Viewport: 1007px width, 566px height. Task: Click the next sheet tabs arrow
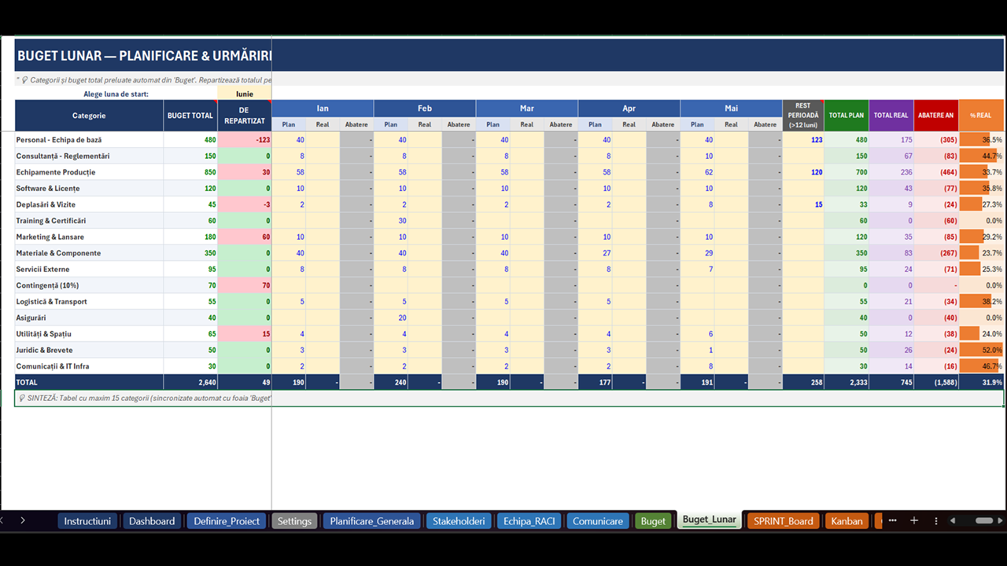(x=23, y=520)
